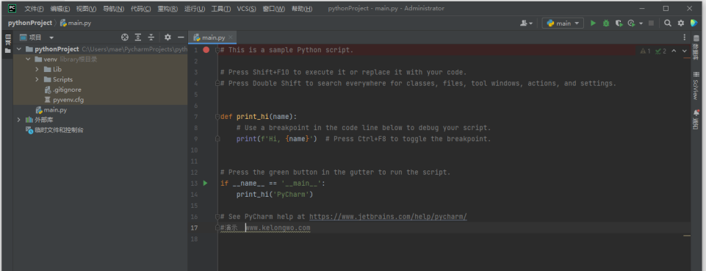
Task: Open dropdown arrow next to profile run icon
Action: (x=641, y=24)
